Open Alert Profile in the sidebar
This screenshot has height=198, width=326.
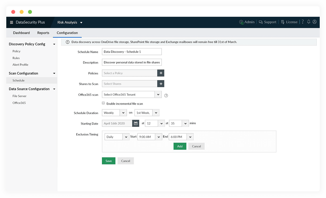[20, 65]
